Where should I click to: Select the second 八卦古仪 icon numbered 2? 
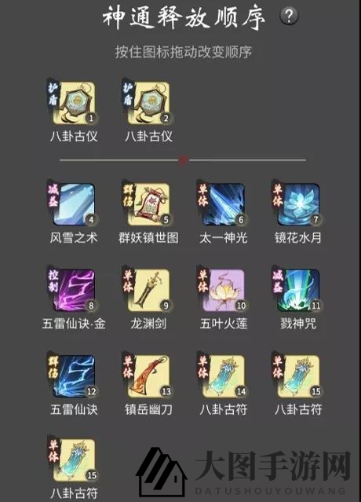148,103
